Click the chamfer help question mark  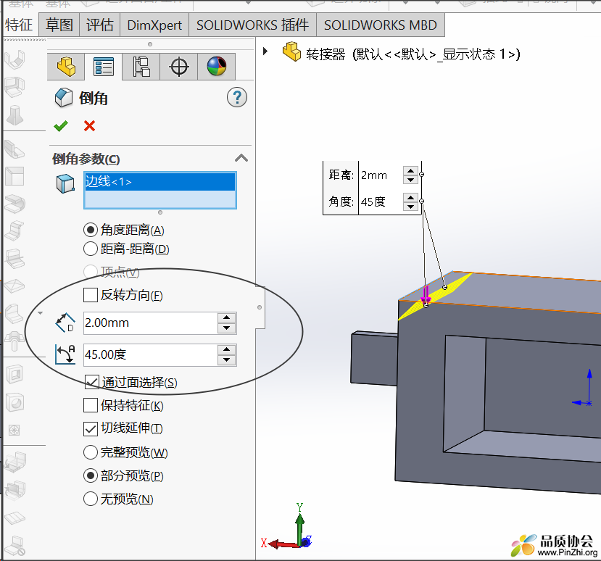tap(237, 97)
